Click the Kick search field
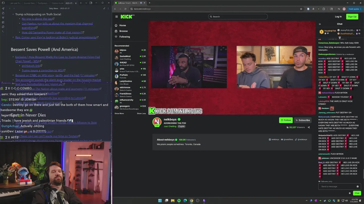Viewport: 364px width, 204px height. (238, 17)
